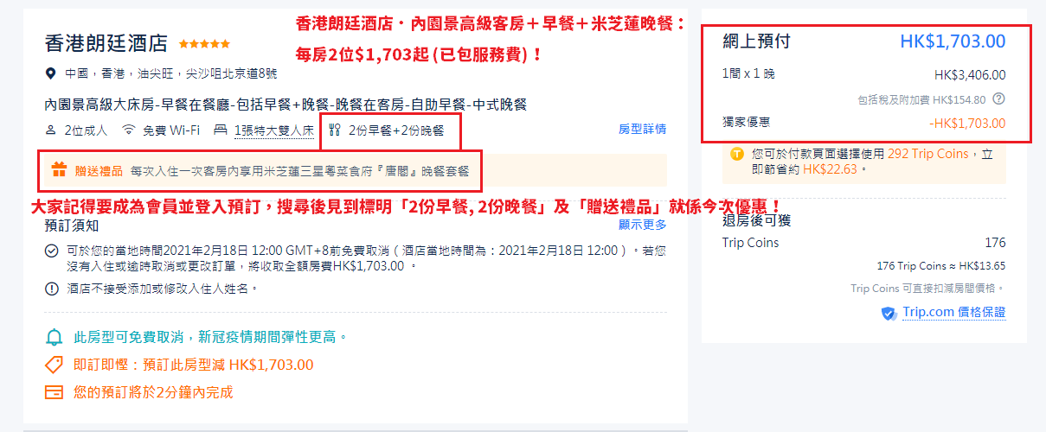Click the exclamation icon for guest name notice

pos(51,289)
